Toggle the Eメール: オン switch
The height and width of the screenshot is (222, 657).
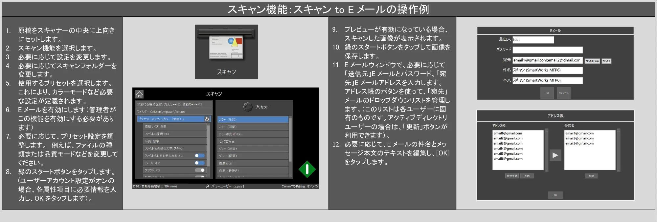[x=200, y=163]
